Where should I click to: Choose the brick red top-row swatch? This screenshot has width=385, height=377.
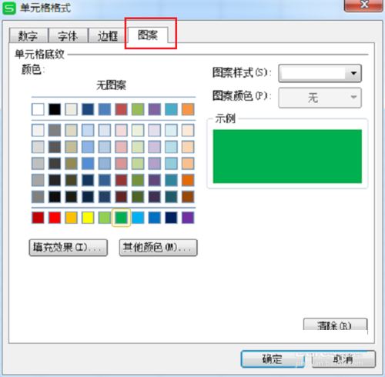pyautogui.click(x=121, y=109)
